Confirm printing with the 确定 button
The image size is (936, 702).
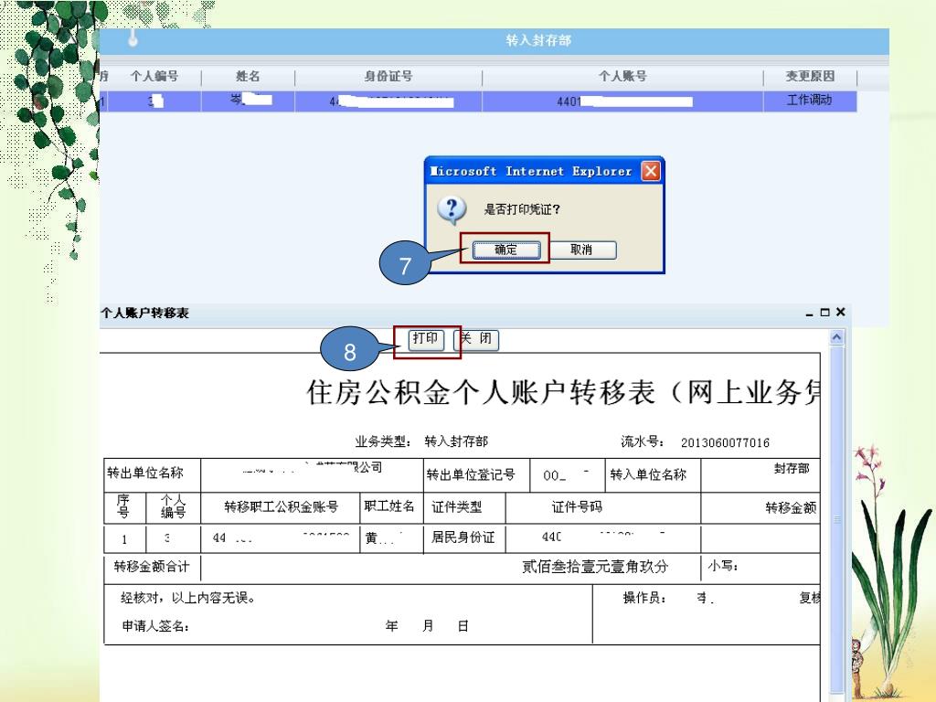(x=506, y=250)
